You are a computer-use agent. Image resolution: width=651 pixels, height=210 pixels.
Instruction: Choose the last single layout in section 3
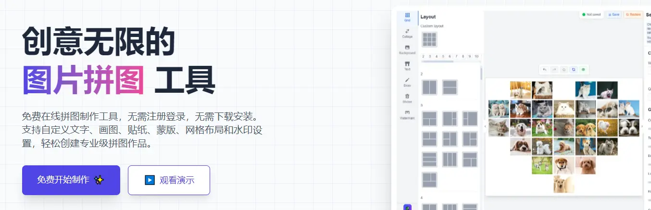pos(429,179)
